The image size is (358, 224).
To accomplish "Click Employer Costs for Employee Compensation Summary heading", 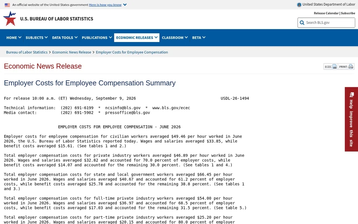I will coord(90,83).
